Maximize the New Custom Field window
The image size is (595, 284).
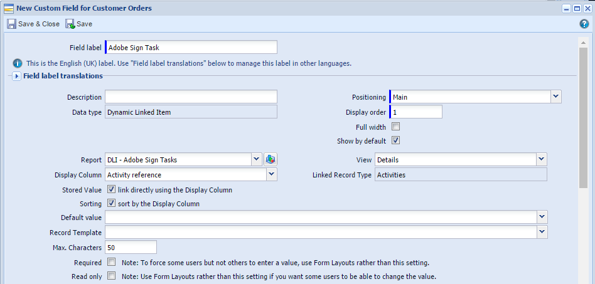click(577, 9)
